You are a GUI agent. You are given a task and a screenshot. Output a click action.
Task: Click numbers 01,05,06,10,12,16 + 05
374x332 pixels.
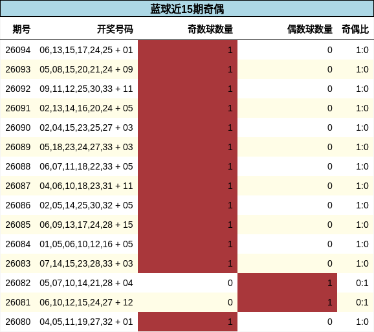[86, 244]
